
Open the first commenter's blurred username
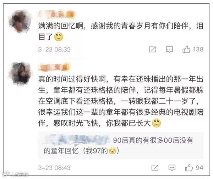click(57, 14)
